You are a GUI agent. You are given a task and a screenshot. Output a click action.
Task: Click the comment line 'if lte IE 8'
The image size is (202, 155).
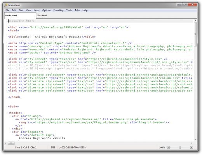click(100, 69)
